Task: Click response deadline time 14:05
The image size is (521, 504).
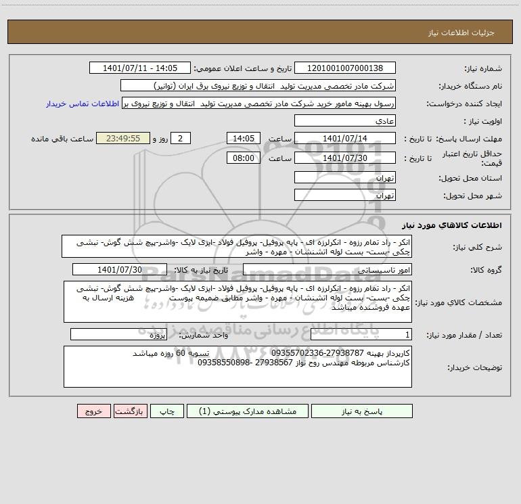Action: click(x=243, y=138)
